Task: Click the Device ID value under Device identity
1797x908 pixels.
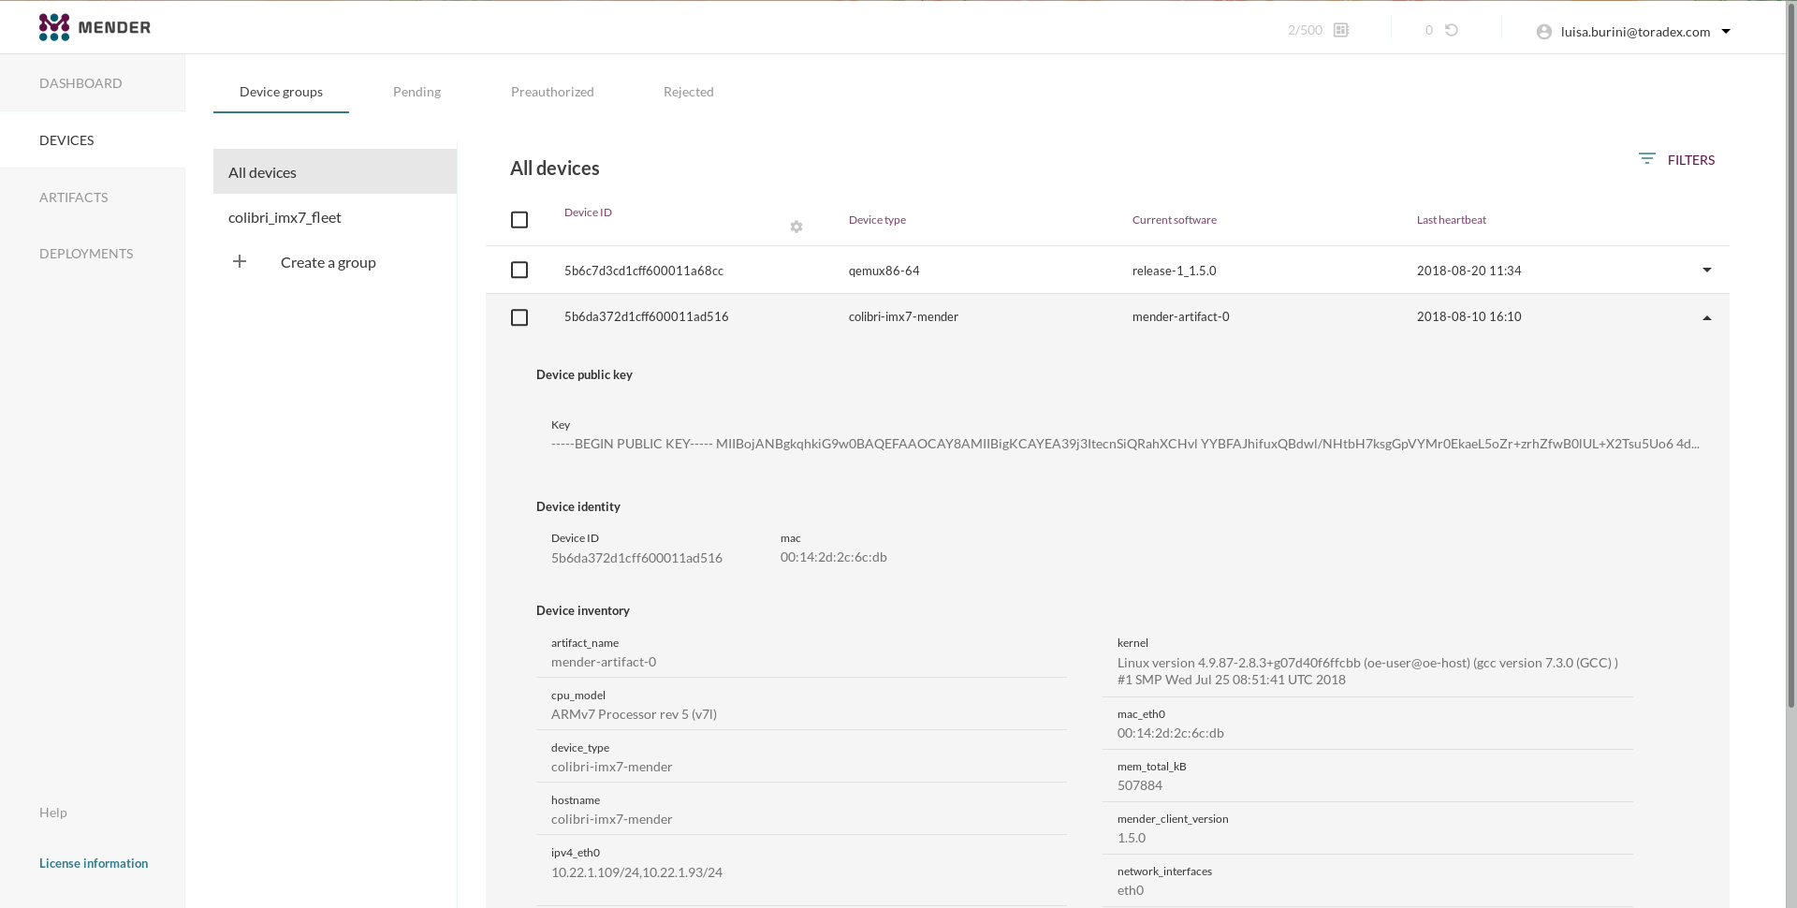Action: [636, 558]
